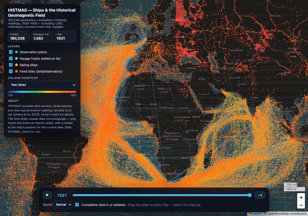Click the Tanzania map label
308x216 pixels.
pos(190,139)
